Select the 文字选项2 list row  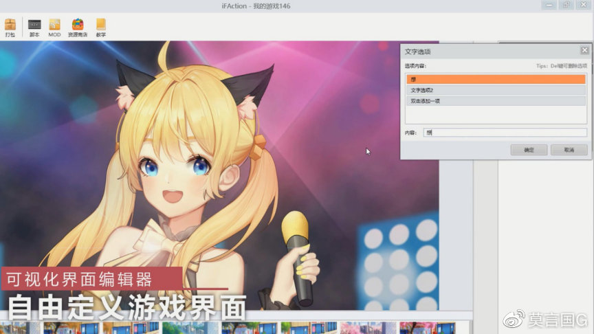point(496,90)
